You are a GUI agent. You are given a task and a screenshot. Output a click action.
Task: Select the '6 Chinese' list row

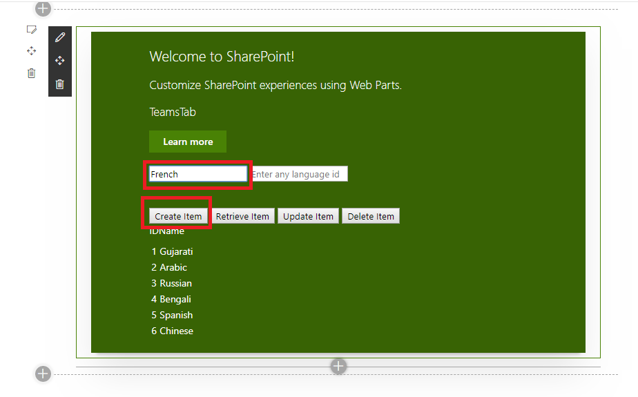pyautogui.click(x=173, y=331)
